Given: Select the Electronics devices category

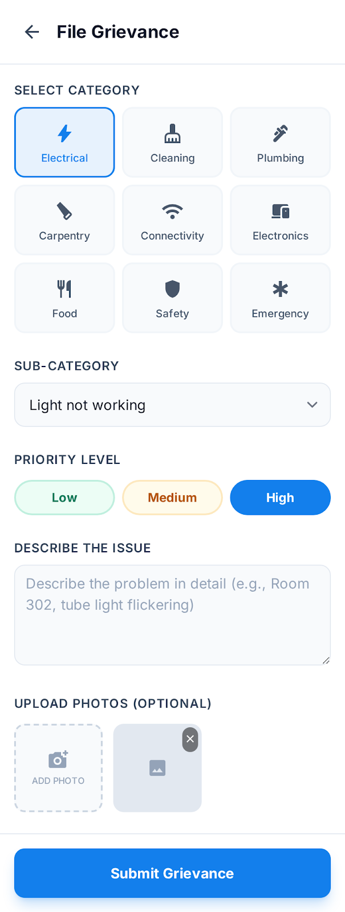Looking at the screenshot, I should (280, 220).
